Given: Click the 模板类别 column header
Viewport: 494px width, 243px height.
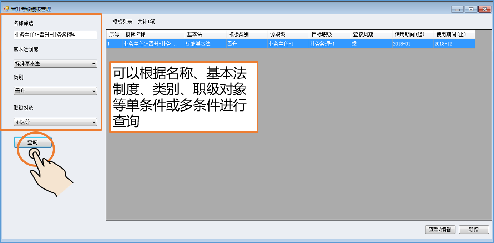Looking at the screenshot, I should [247, 35].
